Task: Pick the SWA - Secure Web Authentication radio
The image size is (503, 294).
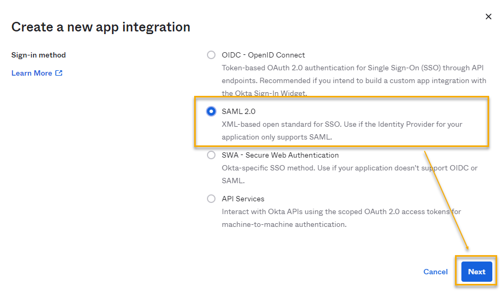Action: pos(211,155)
